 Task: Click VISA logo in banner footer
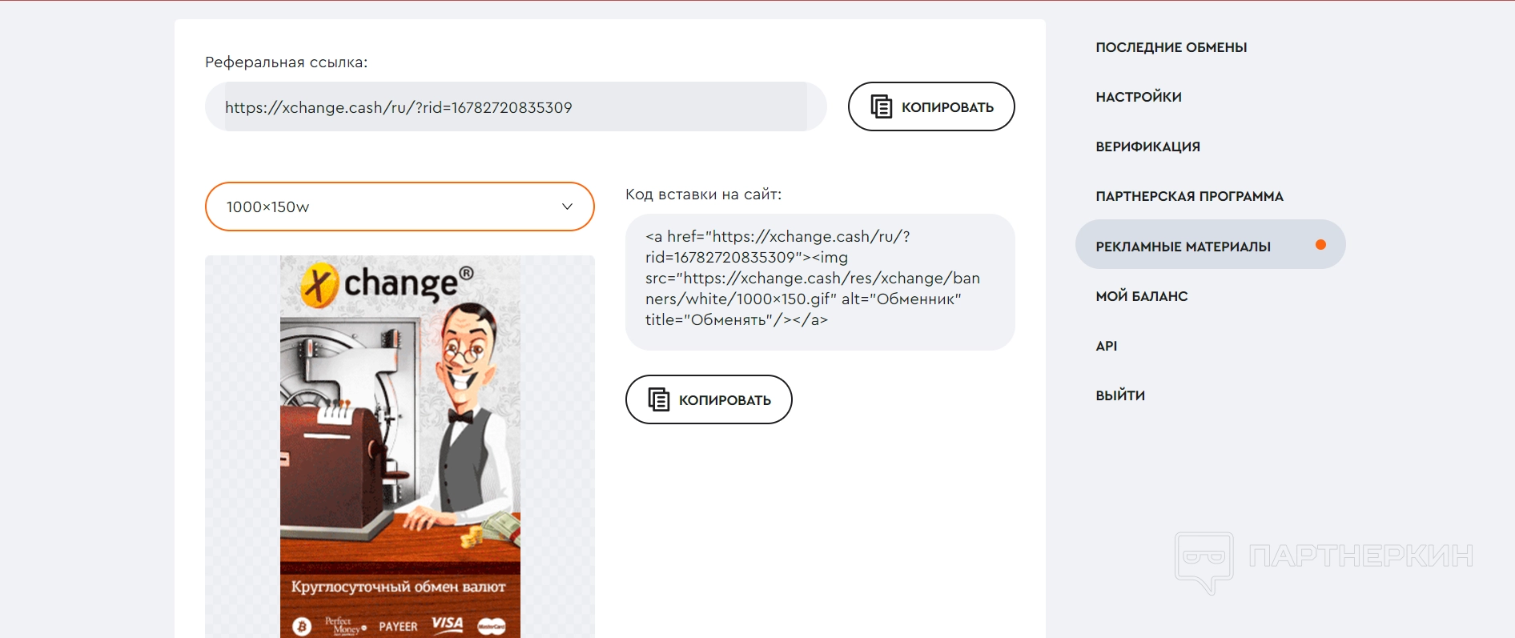(x=447, y=624)
